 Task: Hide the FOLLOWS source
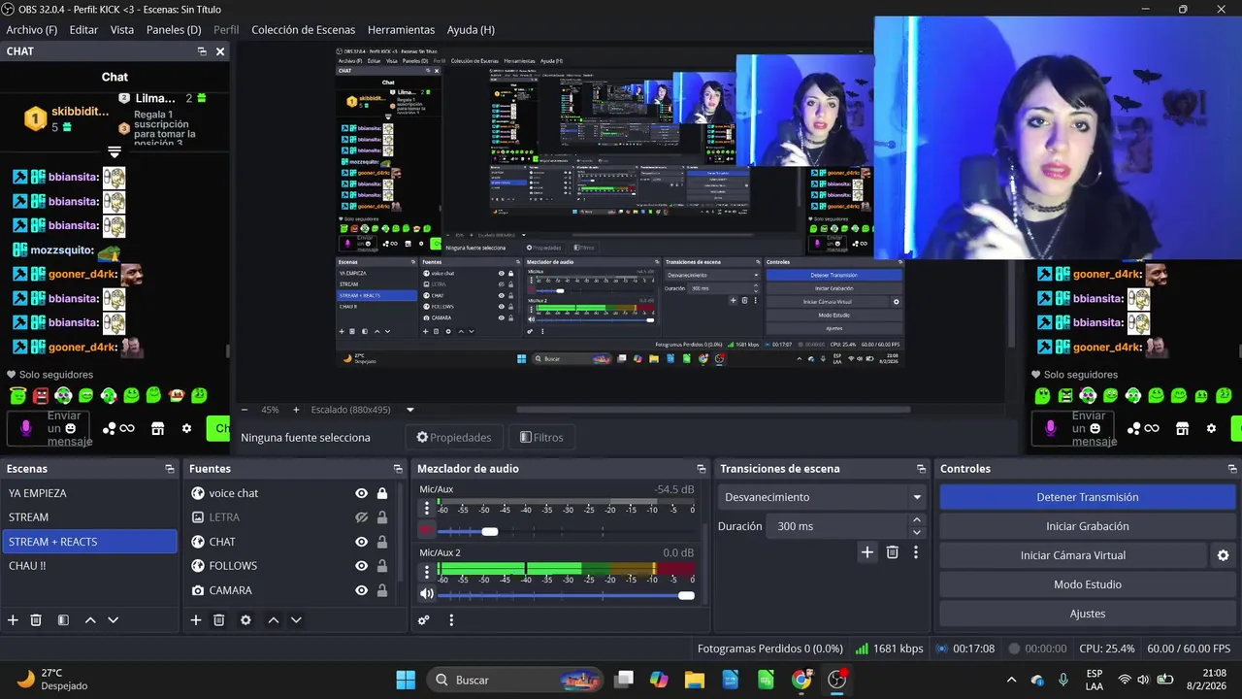coord(362,566)
